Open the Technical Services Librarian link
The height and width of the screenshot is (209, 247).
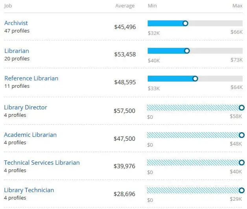pos(42,163)
